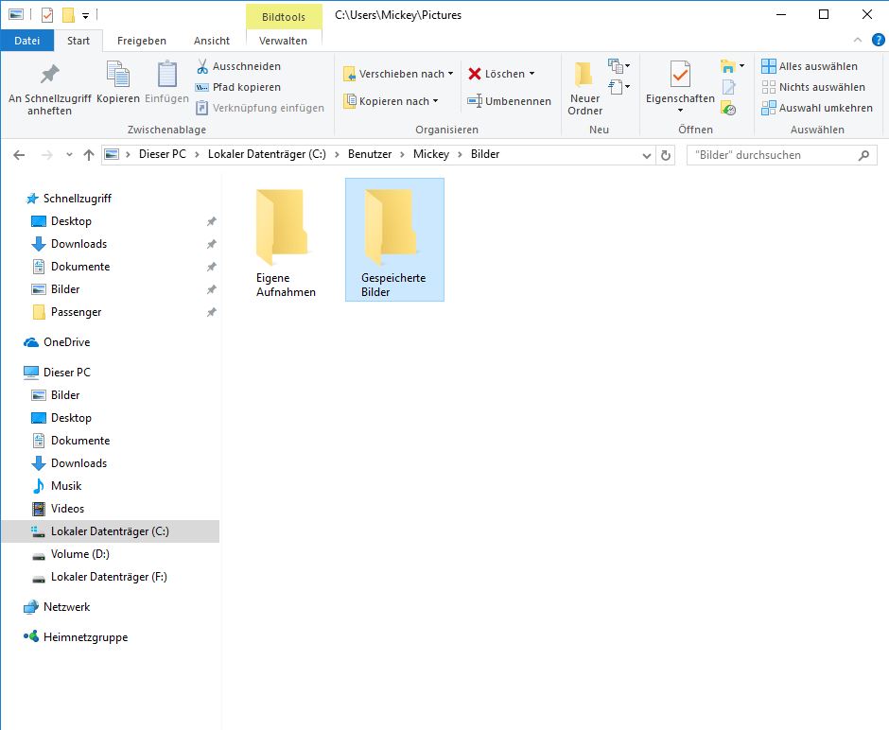Refresh the folder view
Image resolution: width=889 pixels, height=730 pixels.
[x=666, y=155]
